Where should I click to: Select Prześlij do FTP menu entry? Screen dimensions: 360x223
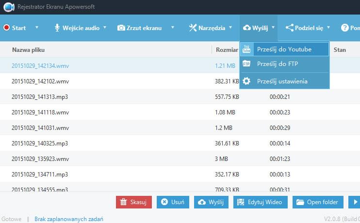point(277,64)
